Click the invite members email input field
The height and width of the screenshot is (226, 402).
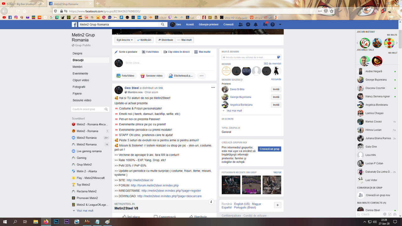(x=251, y=57)
